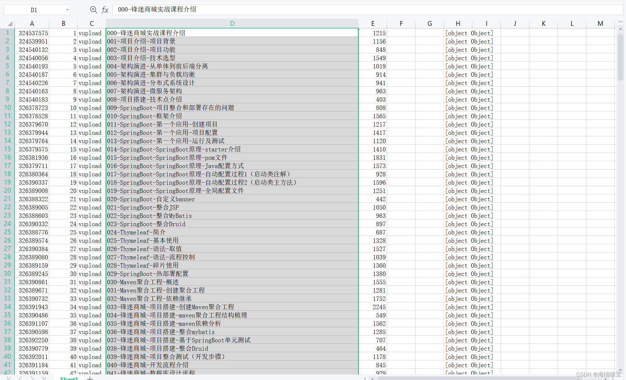Image resolution: width=626 pixels, height=380 pixels.
Task: Select column H header
Action: click(458, 23)
